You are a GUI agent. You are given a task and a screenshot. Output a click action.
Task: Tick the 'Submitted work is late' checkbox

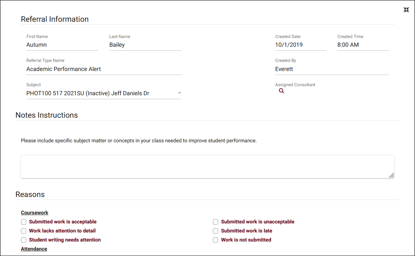[x=215, y=231]
